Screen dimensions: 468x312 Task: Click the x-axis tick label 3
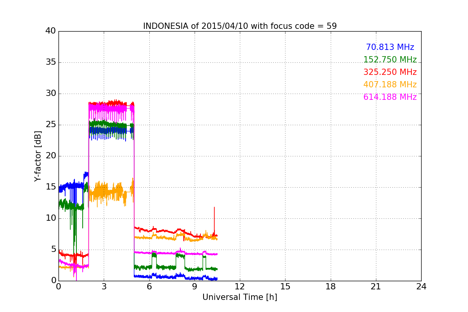[104, 287]
